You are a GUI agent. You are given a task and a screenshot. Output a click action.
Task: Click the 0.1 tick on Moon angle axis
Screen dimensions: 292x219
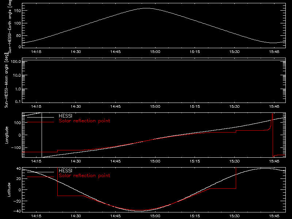(x=18, y=102)
